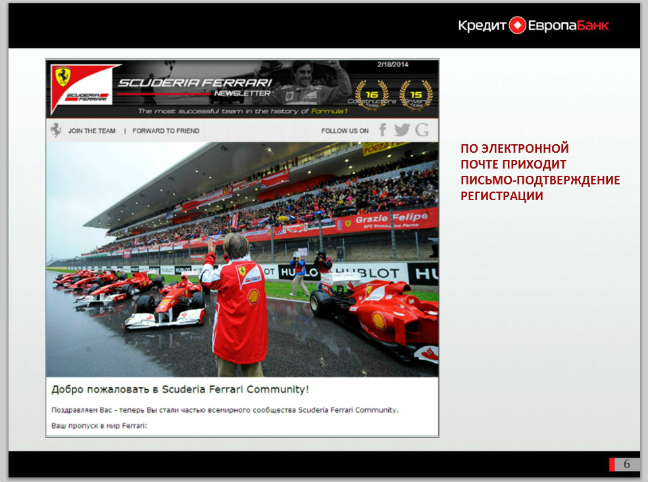Click the Credit Europe Bank red diamond logo
648x482 pixels.
517,26
